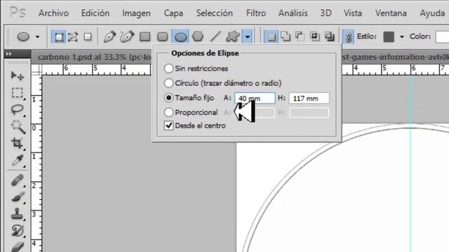Image resolution: width=449 pixels, height=252 pixels.
Task: Click the fixed size width field 40 mm
Action: click(255, 98)
